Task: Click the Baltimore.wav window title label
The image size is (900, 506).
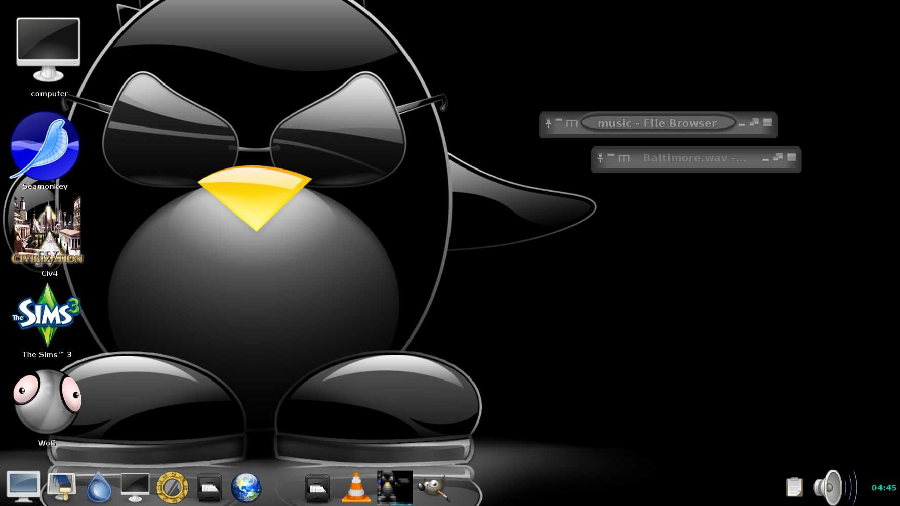Action: click(694, 158)
